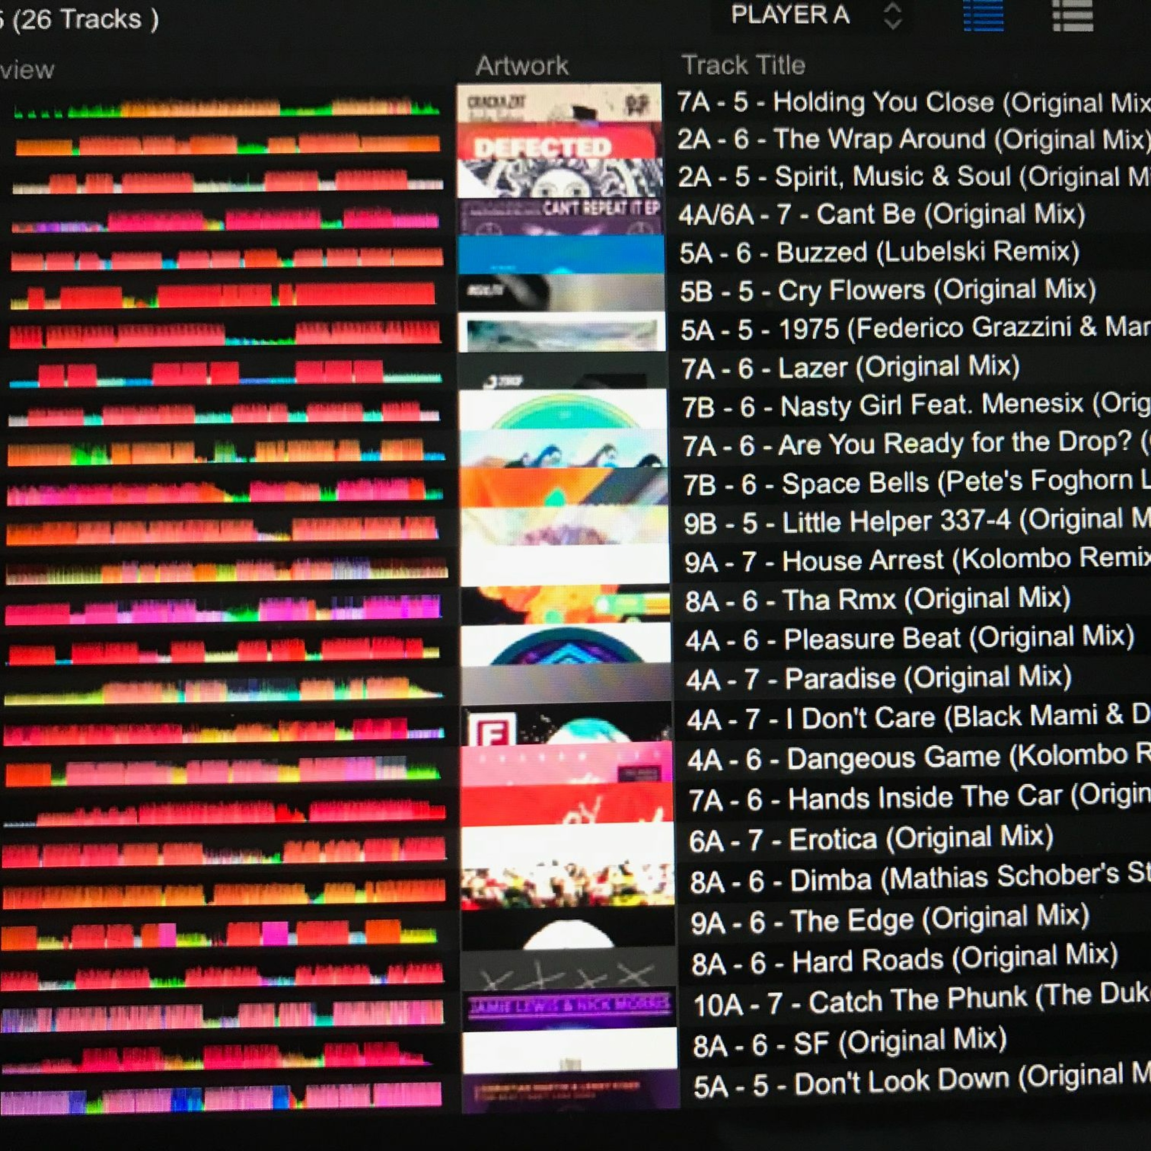Select track The Edge (Original Mix)
This screenshot has width=1151, height=1151.
(x=890, y=920)
